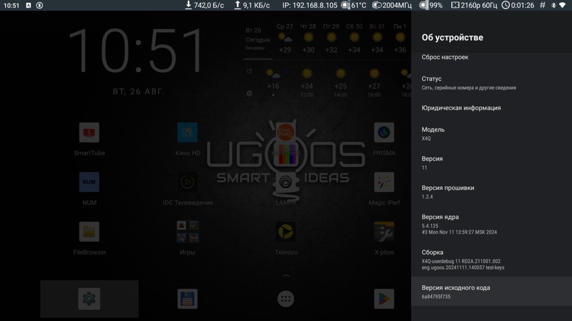
Task: Launch the Televizo app
Action: click(x=286, y=232)
